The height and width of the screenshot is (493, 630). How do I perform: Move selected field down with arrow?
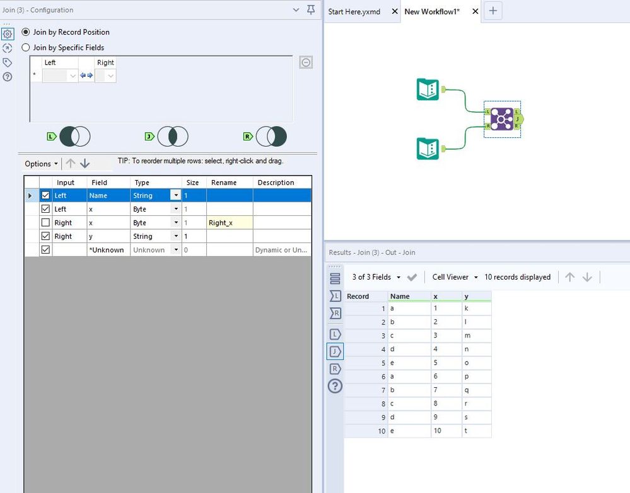tap(85, 163)
